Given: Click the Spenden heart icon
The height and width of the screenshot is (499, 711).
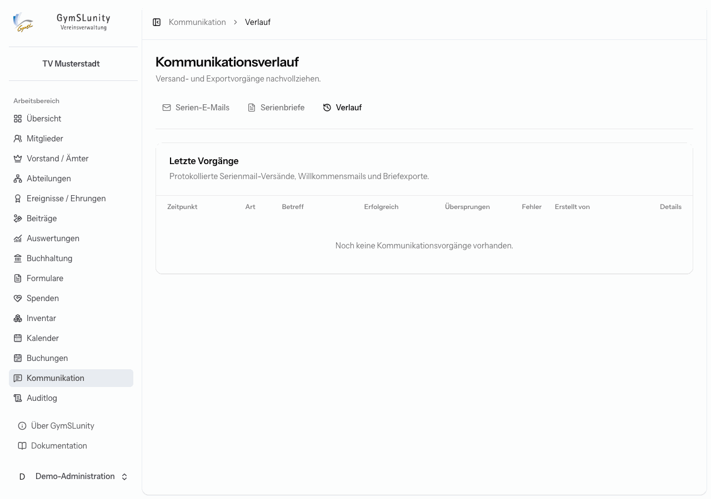Looking at the screenshot, I should (18, 298).
